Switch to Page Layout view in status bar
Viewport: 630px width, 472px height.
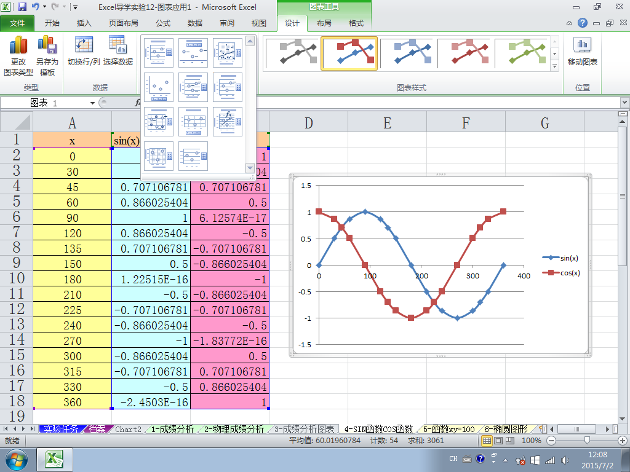click(x=498, y=441)
